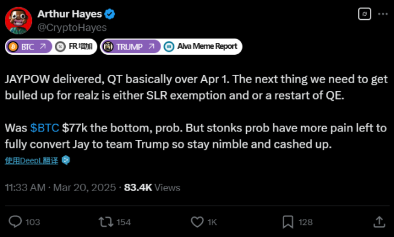
Task: Click the Grok icon at top right
Action: 364,14
